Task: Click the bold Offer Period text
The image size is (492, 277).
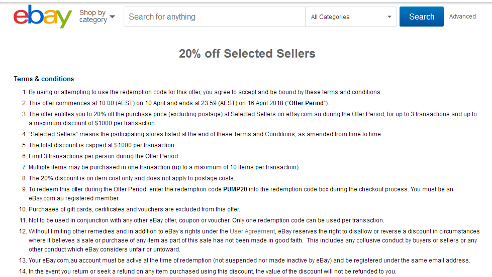Action: coord(306,103)
